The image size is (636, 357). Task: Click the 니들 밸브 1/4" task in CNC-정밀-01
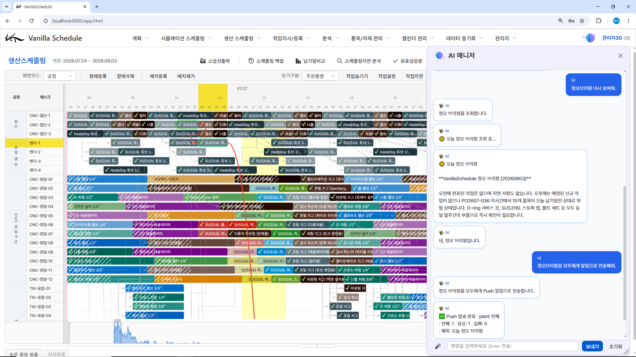coord(107,179)
